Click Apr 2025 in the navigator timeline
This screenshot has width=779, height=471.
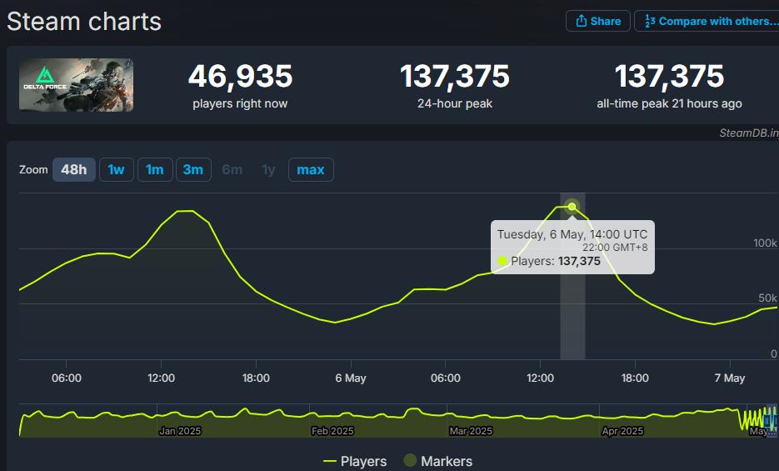[x=622, y=431]
